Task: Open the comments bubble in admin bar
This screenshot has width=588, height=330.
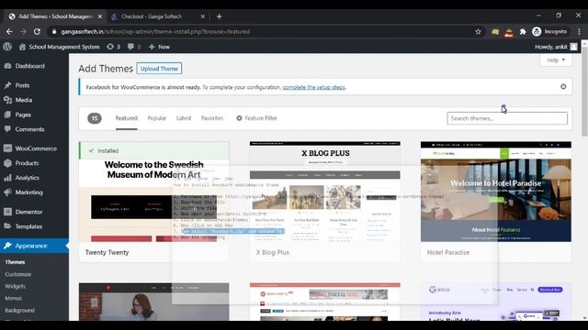Action: (x=134, y=47)
